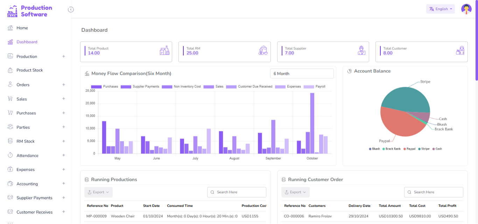Click Export button in Running Customer Order
Viewport: 478px width, 224px height.
295,192
